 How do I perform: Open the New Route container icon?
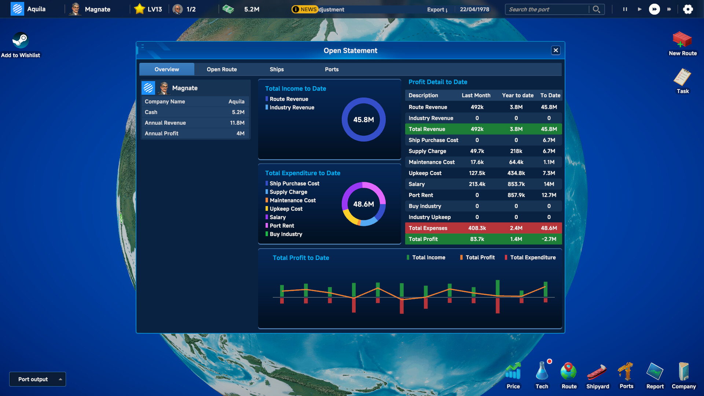[682, 40]
